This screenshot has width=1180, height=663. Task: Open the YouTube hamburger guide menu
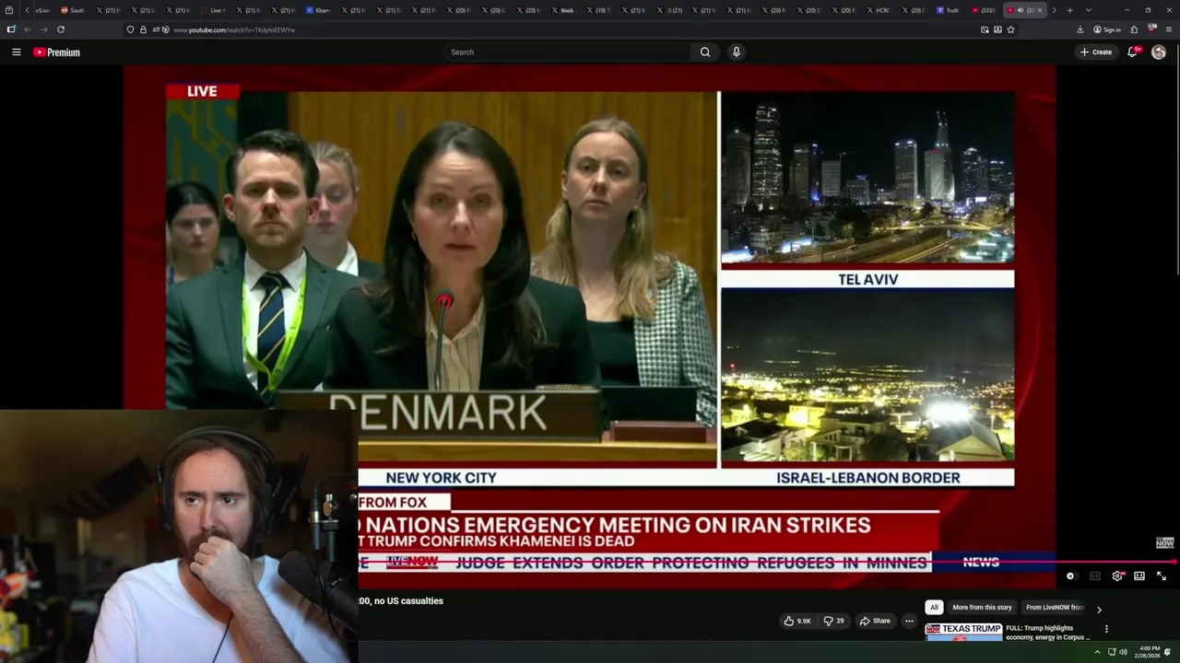16,52
